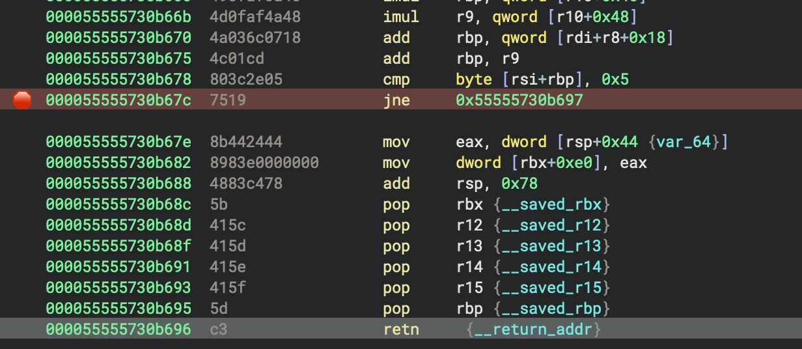Click opcode bytes 4883c478
This screenshot has width=802, height=349.
click(246, 184)
